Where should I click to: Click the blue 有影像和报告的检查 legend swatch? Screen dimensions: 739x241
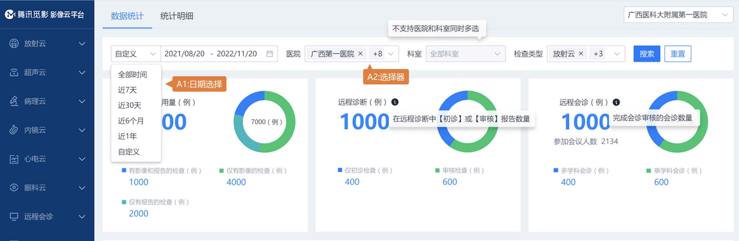(124, 170)
